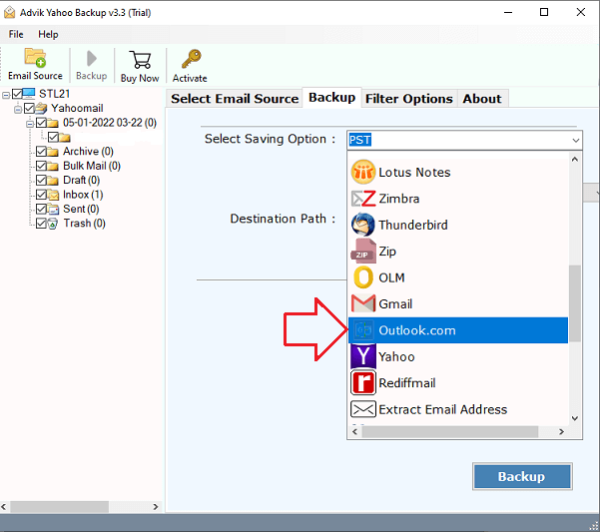Click the Email Source toolbar icon

click(x=35, y=58)
